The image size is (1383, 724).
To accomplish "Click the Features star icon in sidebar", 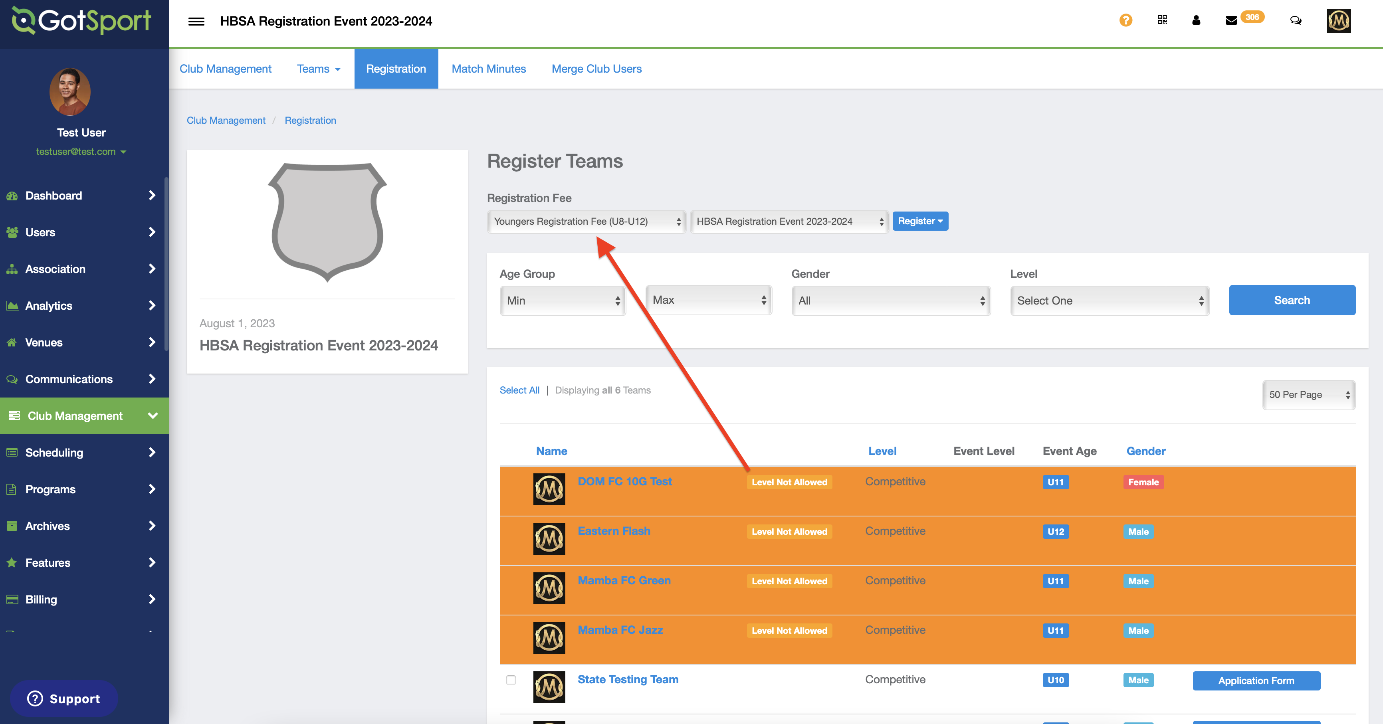I will coord(12,562).
